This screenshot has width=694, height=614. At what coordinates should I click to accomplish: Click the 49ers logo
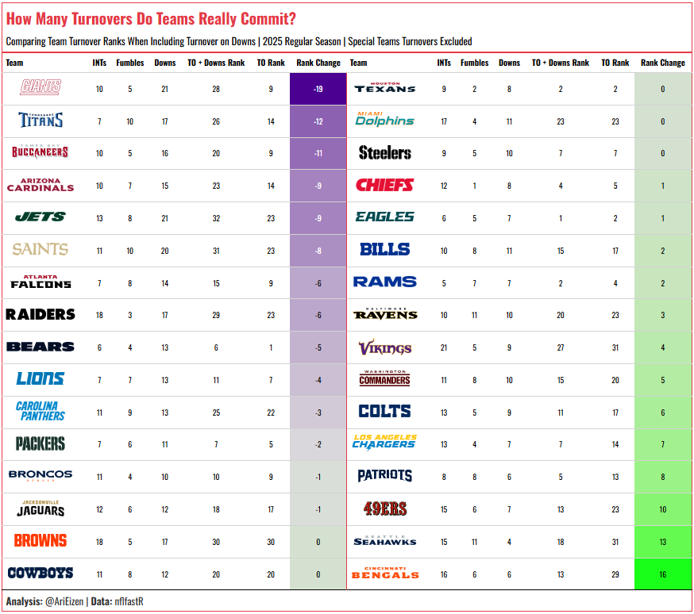tap(384, 508)
